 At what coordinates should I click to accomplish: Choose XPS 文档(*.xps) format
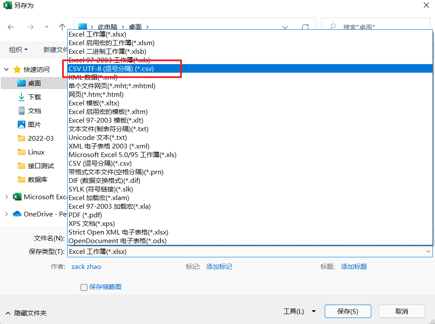250,223
